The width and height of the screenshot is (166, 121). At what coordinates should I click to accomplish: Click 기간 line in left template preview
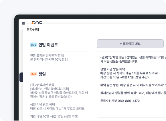coord(54,116)
